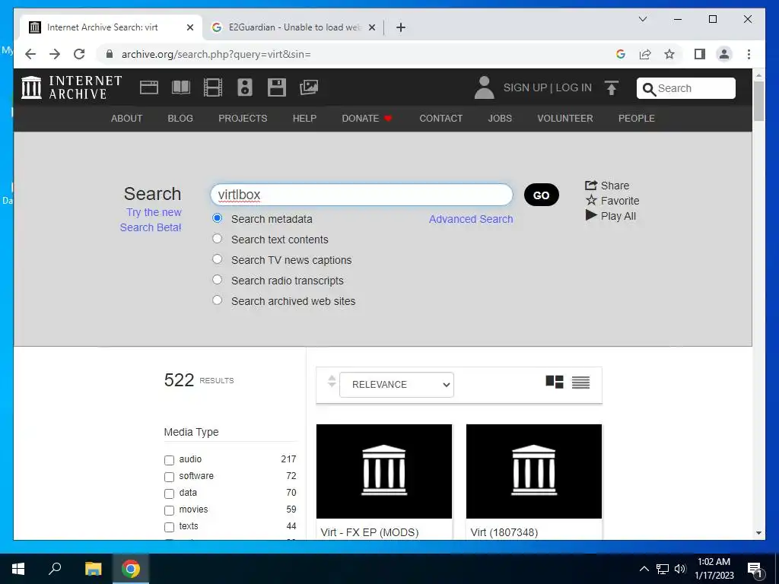Toggle sort direction arrows
The image size is (779, 584).
pyautogui.click(x=332, y=382)
